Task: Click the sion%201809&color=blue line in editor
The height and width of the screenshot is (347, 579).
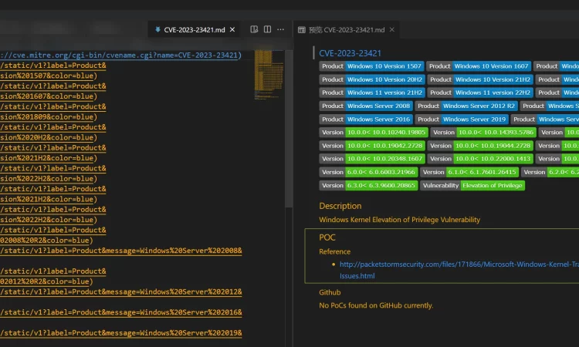Action: 49,117
